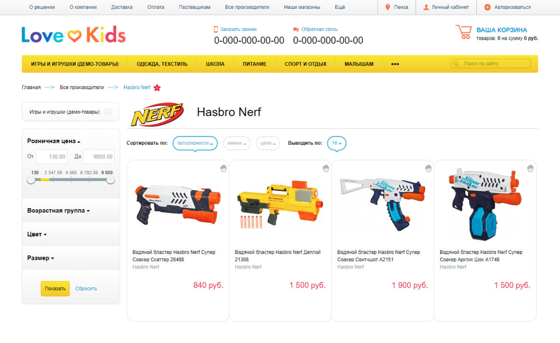The width and height of the screenshot is (560, 343).
Task: Click the search magnifier icon
Action: (x=456, y=64)
